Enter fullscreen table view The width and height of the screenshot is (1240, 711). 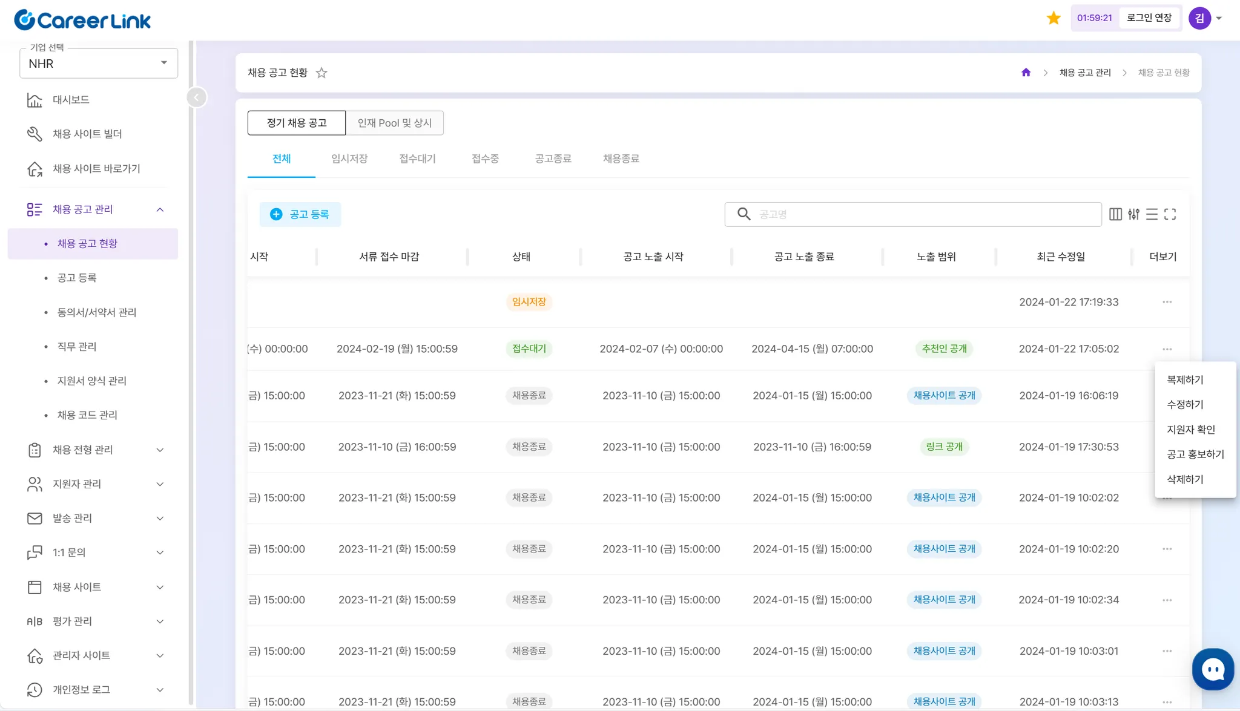(1170, 214)
